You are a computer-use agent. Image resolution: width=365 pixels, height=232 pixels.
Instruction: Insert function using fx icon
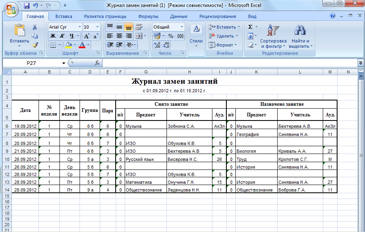(97, 63)
